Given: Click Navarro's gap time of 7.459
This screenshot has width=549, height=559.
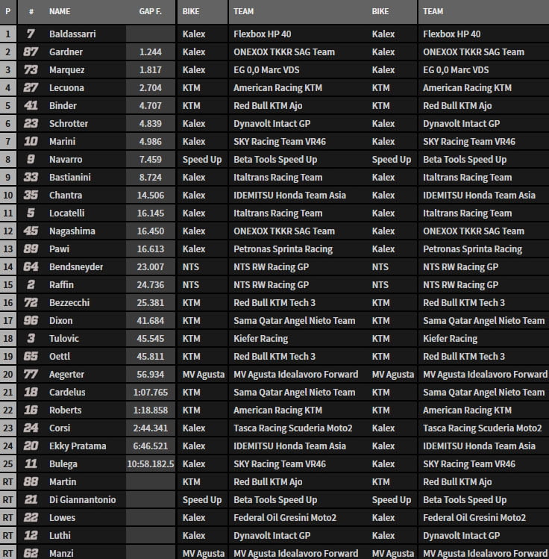Looking at the screenshot, I should coord(150,160).
